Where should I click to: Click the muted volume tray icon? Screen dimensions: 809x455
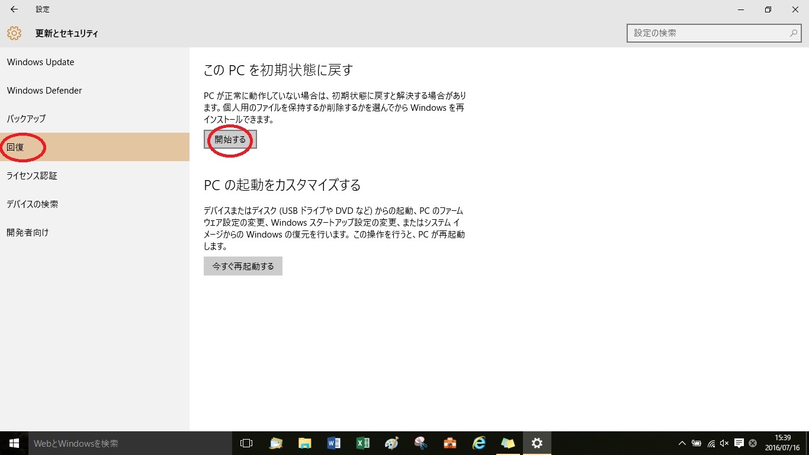pos(724,443)
